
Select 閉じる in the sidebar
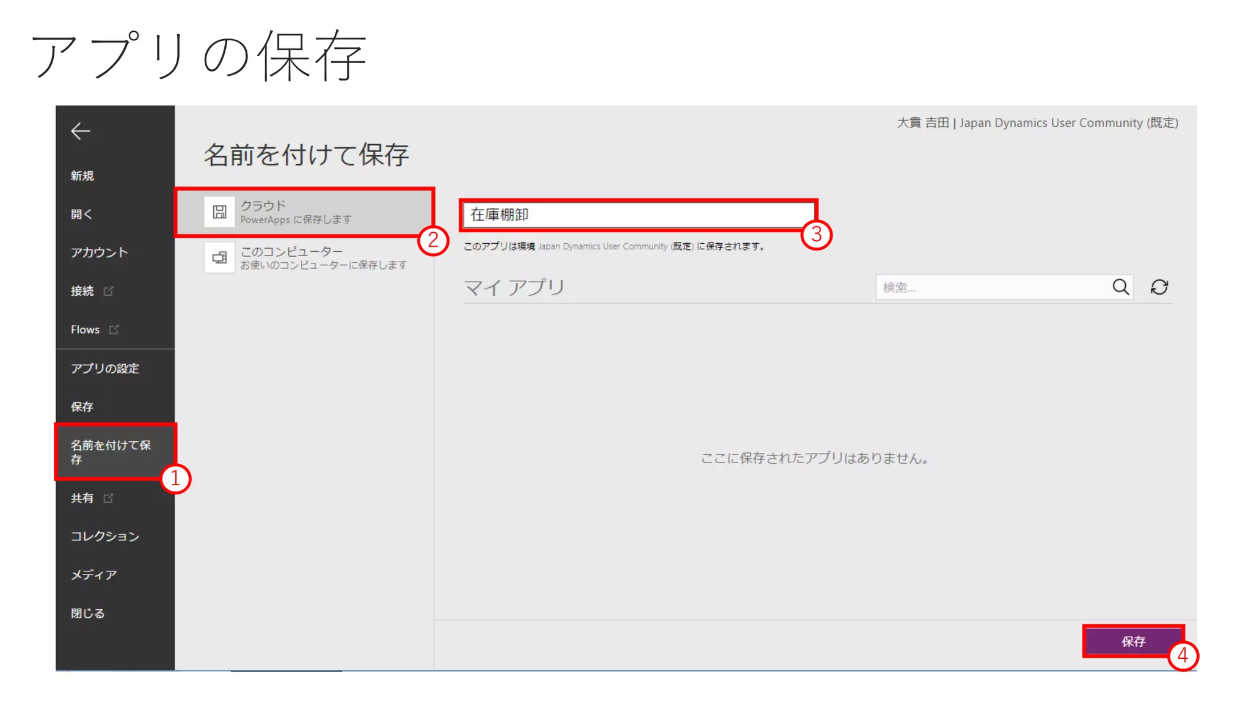88,614
